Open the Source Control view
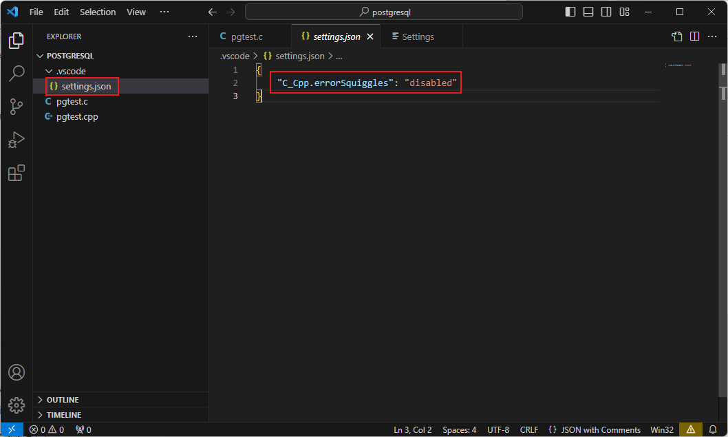The height and width of the screenshot is (437, 728). tap(17, 107)
